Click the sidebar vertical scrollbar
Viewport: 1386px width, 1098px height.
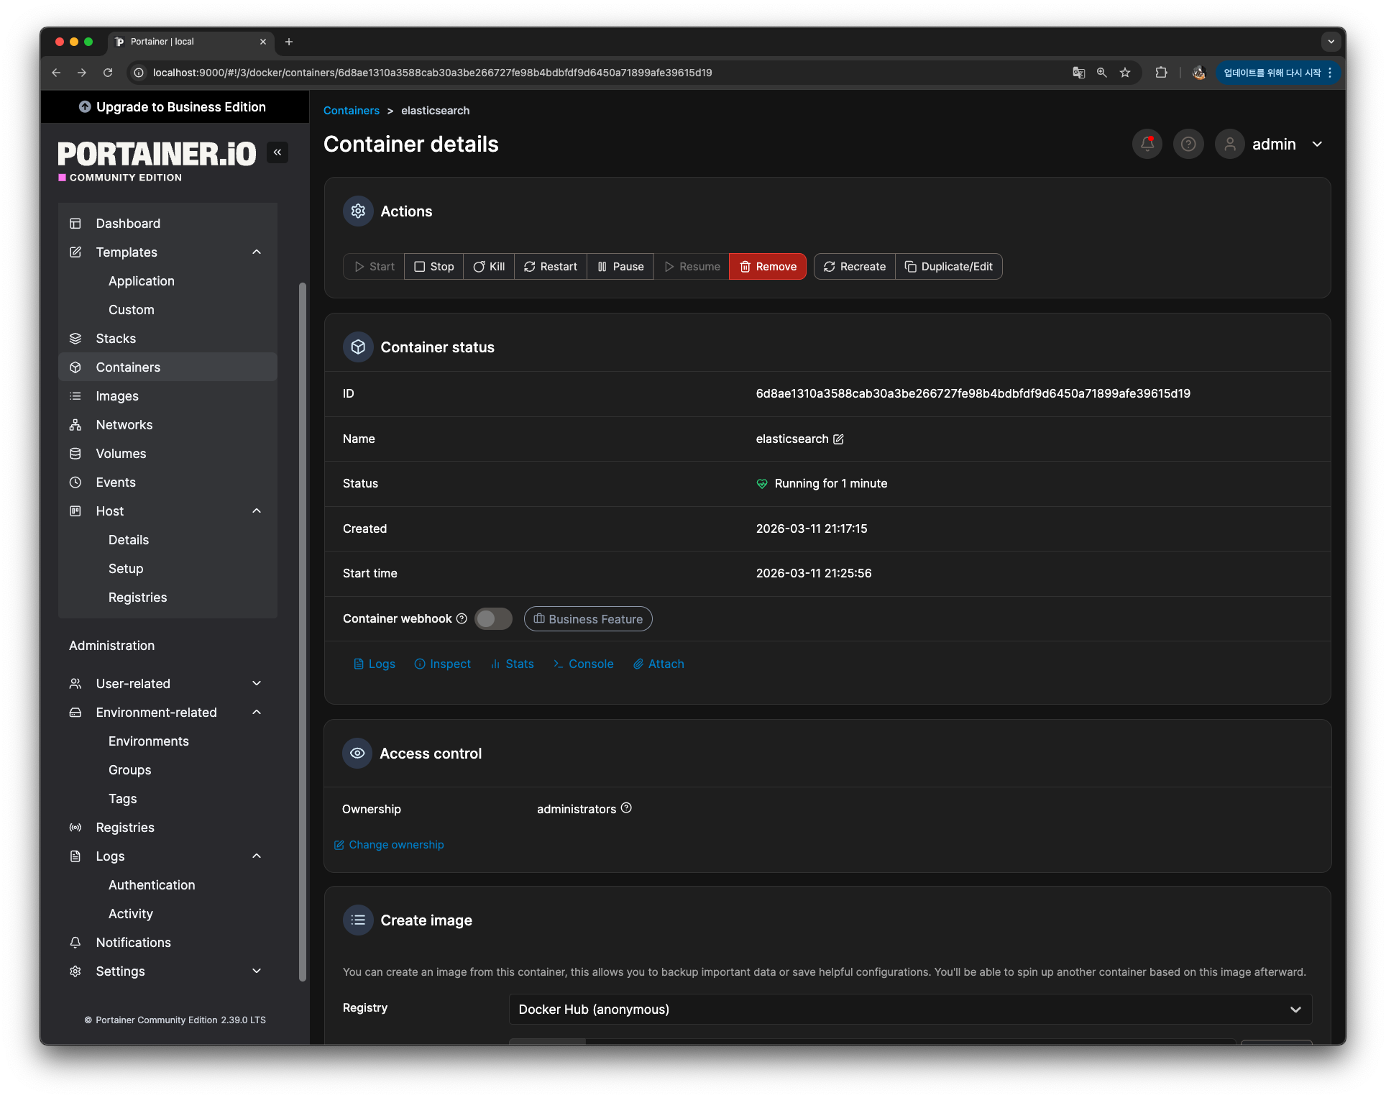tap(303, 633)
